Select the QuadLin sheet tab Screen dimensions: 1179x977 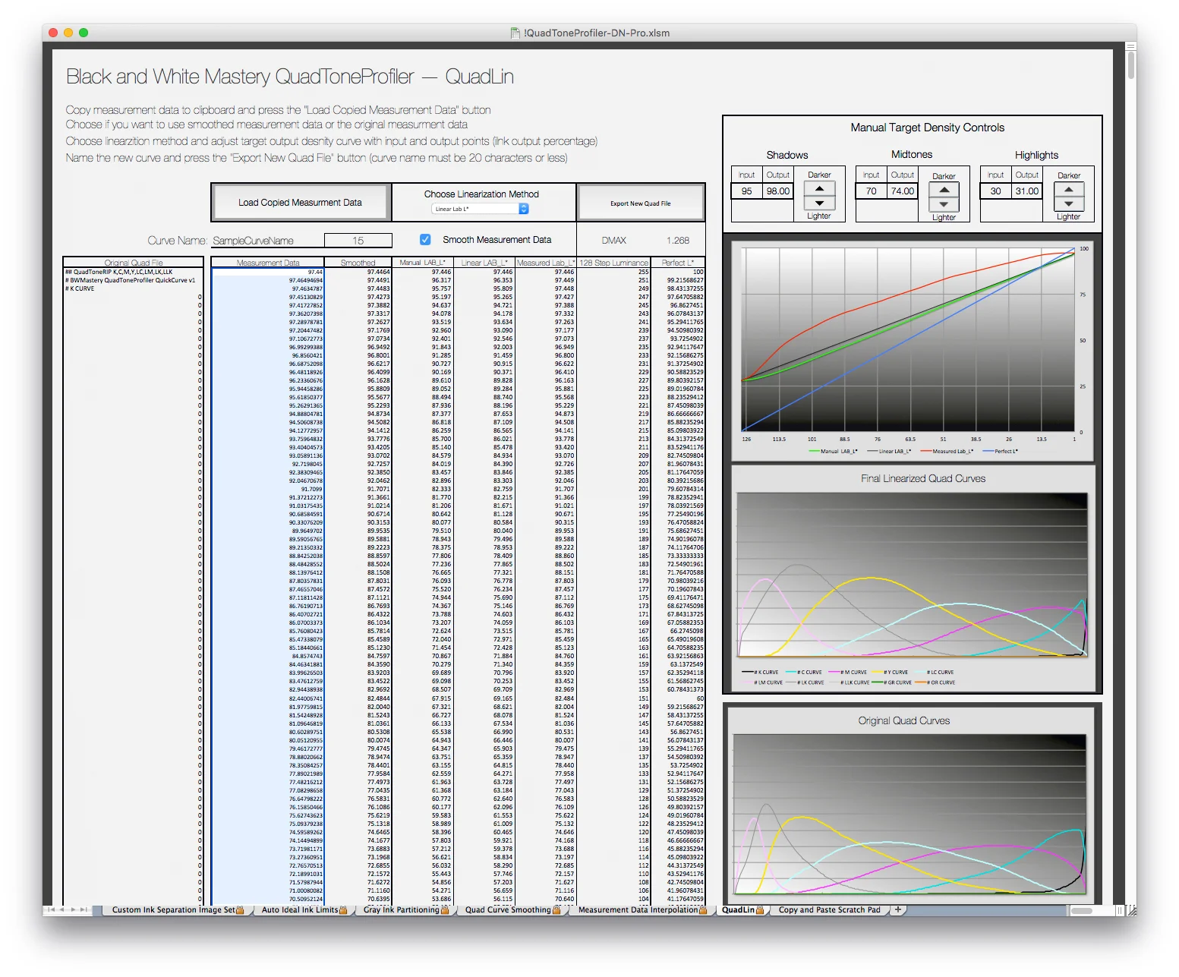[742, 909]
